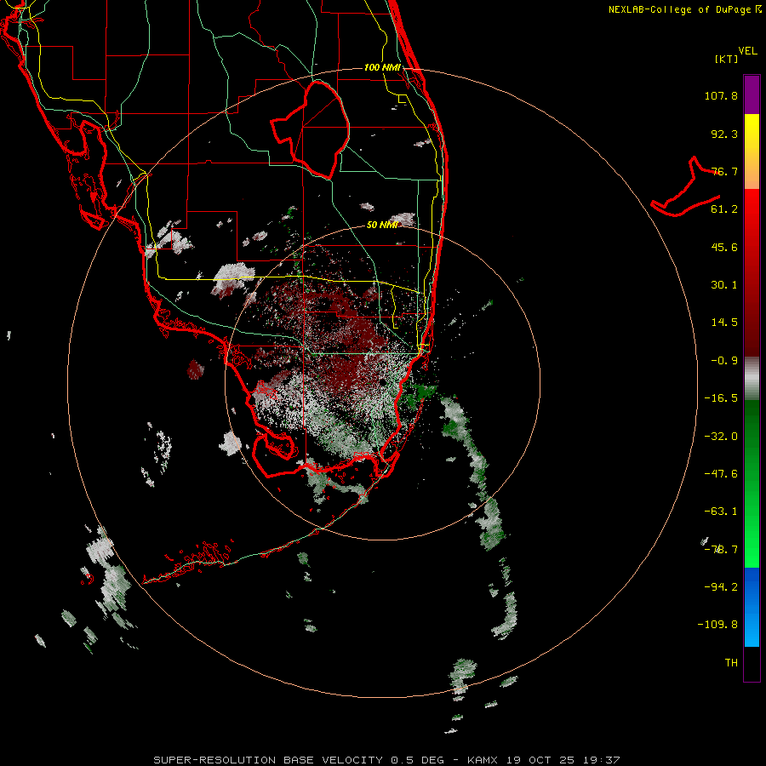Click the 100 NMI range ring label
Viewport: 766px width, 766px height.
click(x=382, y=67)
